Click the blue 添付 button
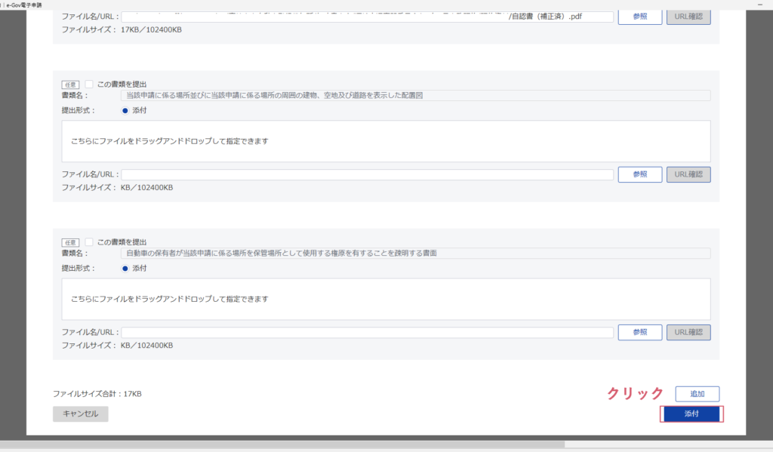The height and width of the screenshot is (452, 773). (691, 414)
